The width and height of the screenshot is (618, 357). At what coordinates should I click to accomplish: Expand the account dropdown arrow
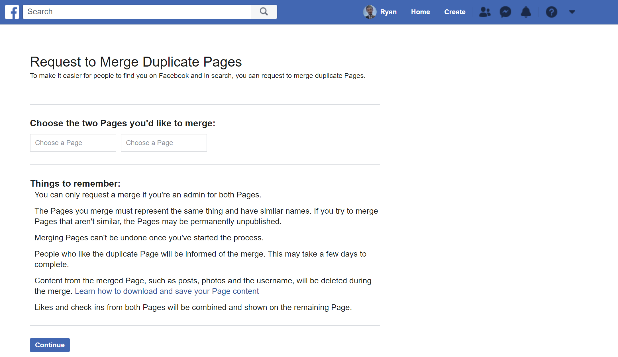(x=572, y=12)
